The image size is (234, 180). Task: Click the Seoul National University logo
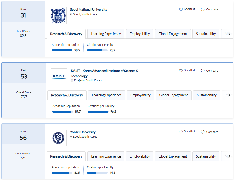point(58,15)
